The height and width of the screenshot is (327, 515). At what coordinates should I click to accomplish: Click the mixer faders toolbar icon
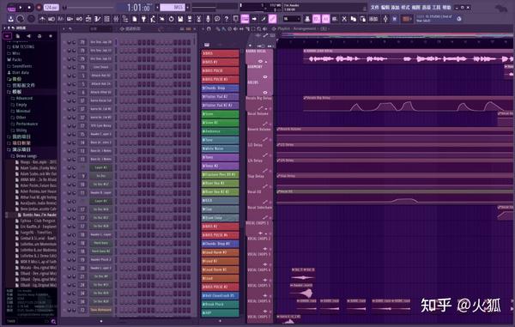[x=116, y=19]
